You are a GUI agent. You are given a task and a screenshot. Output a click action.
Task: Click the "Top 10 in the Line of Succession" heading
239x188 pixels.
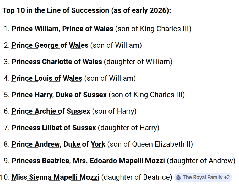[87, 11]
